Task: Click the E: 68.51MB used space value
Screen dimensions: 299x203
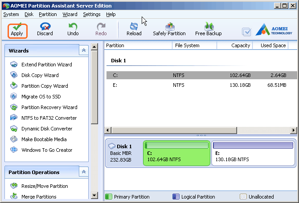Action: [x=277, y=85]
